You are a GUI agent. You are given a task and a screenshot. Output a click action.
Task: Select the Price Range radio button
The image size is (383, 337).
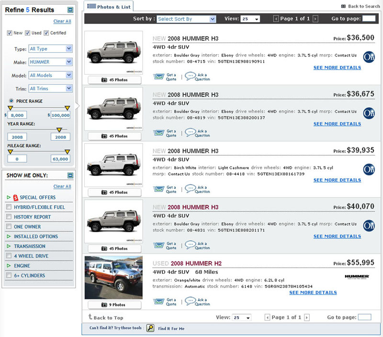click(11, 101)
